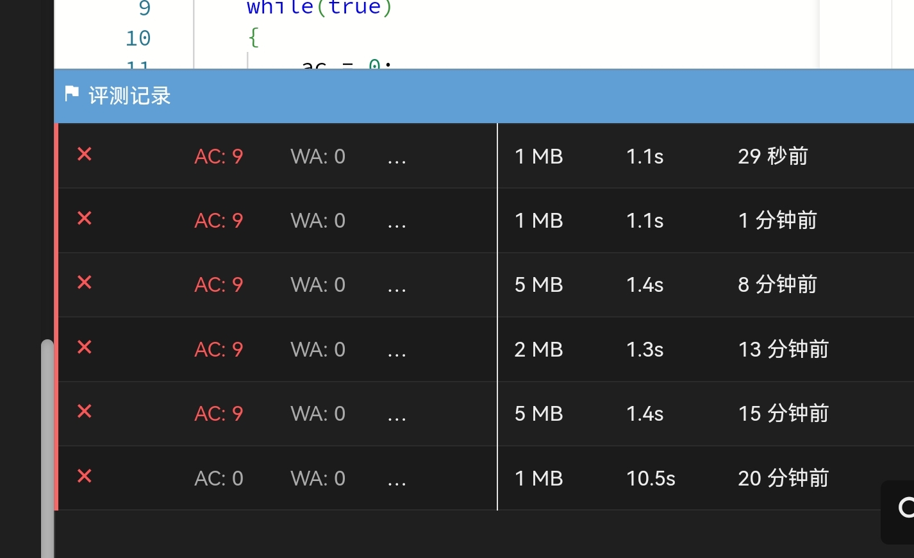Click the red X on the 15 分钟前 record
This screenshot has width=914, height=558.
tap(85, 412)
